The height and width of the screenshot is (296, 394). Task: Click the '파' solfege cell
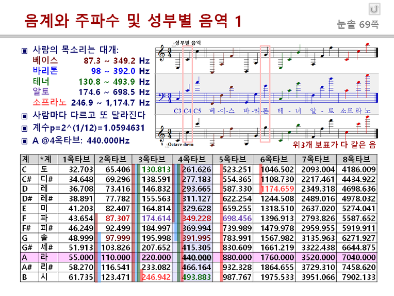(x=48, y=219)
